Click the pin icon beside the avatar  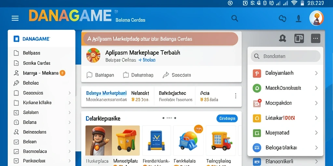click(299, 18)
